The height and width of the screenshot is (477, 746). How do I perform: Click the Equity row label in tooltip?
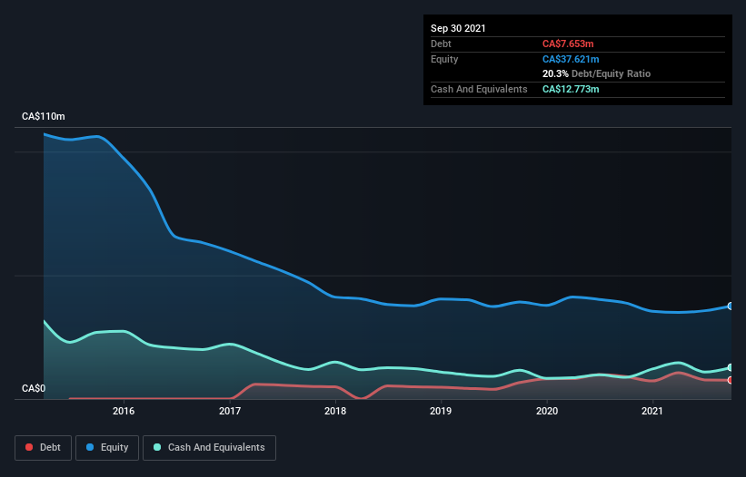444,59
